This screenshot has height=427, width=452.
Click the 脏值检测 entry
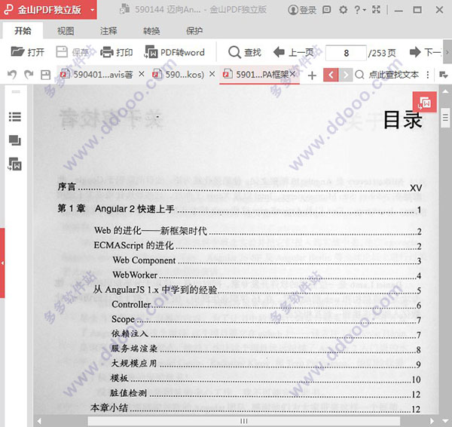pyautogui.click(x=266, y=394)
